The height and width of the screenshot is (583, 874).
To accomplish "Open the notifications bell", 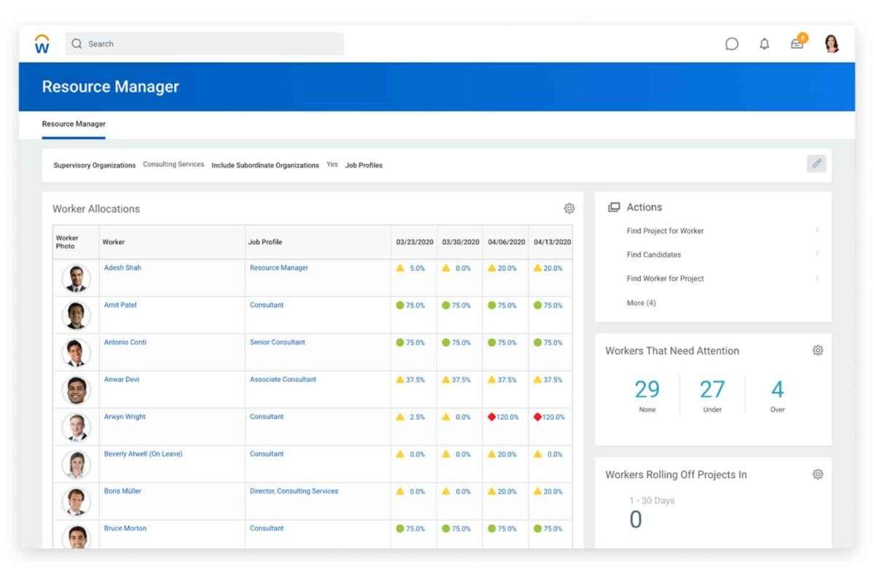I will (765, 44).
